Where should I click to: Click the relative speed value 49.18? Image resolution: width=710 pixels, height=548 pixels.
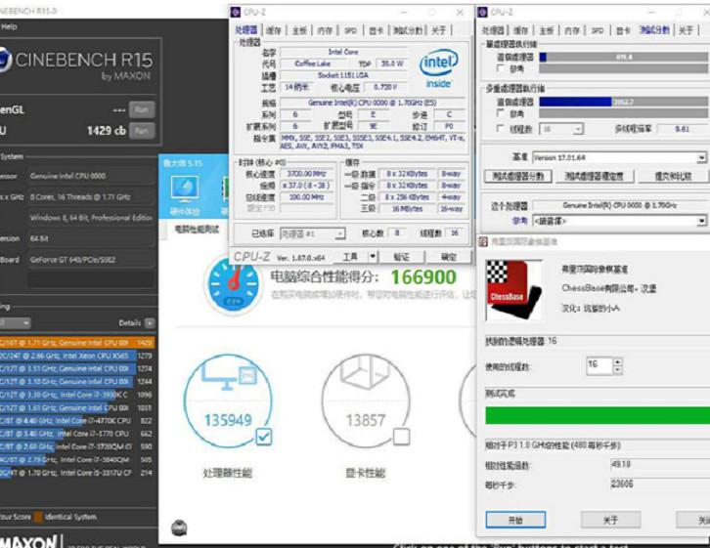[x=620, y=464]
